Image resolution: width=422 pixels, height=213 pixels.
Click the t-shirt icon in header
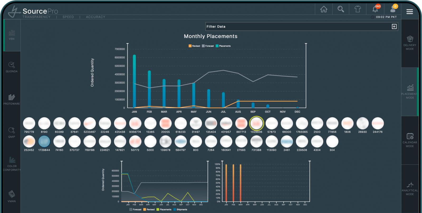coord(358,9)
